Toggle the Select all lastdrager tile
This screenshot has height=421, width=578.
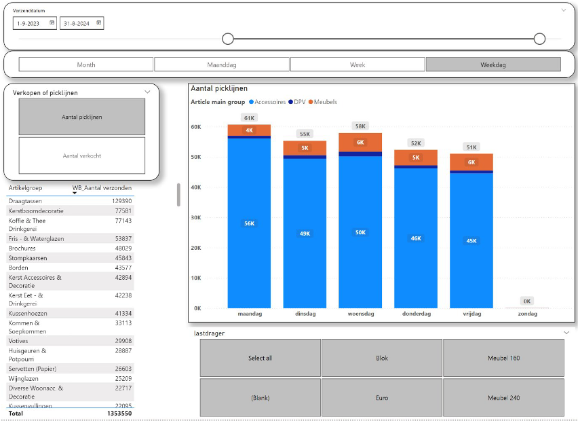(260, 358)
